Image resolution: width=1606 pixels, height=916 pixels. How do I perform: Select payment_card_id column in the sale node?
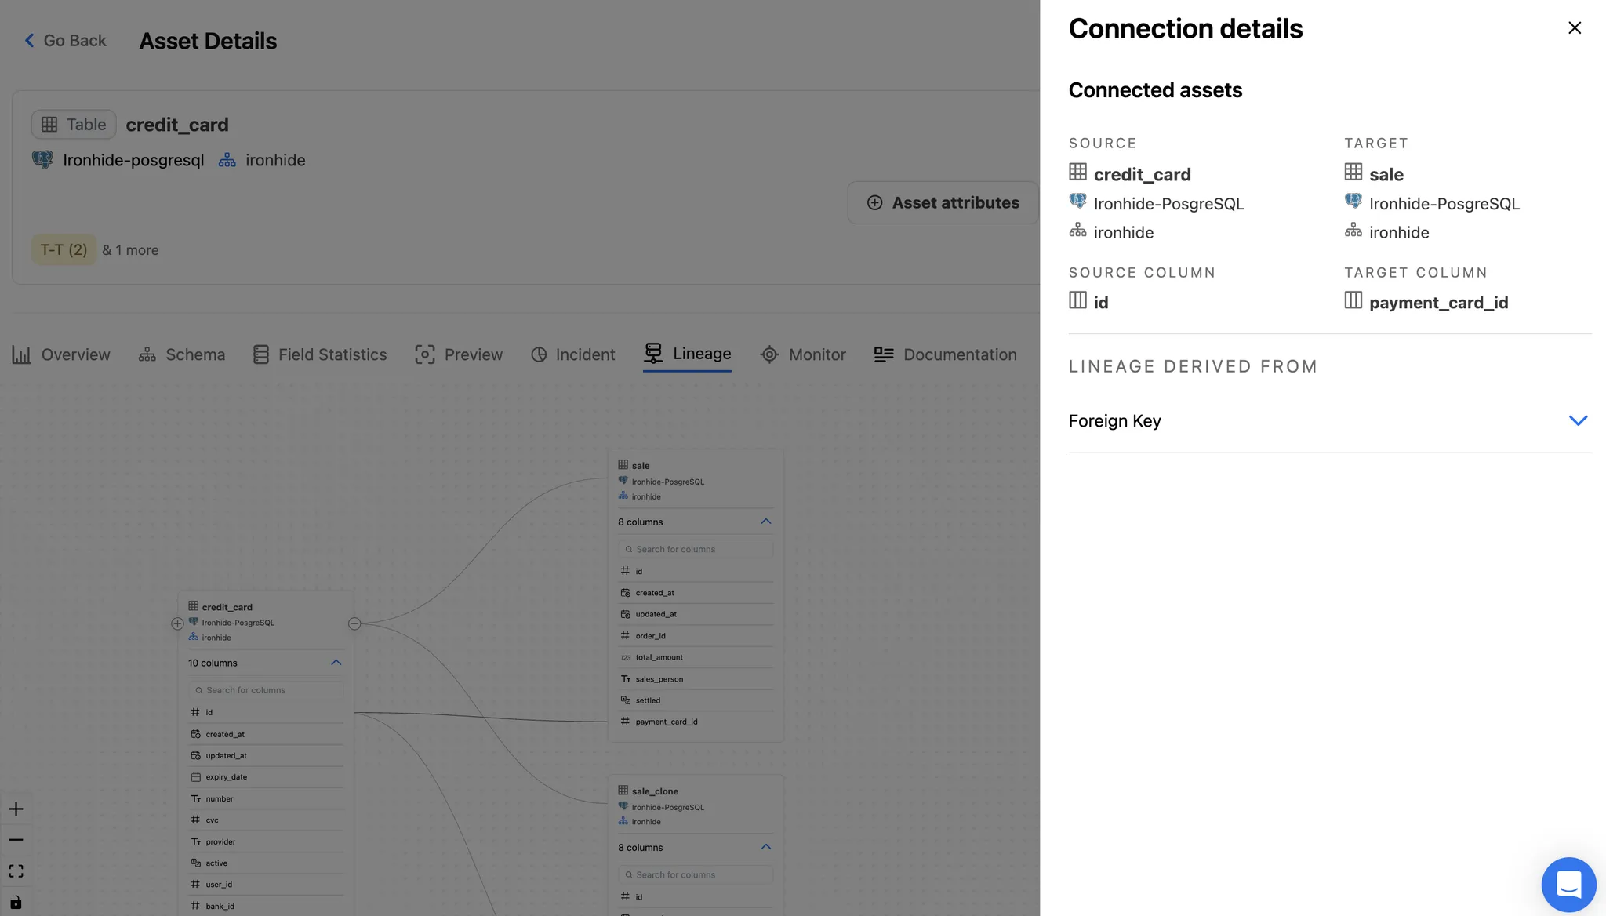click(x=667, y=722)
